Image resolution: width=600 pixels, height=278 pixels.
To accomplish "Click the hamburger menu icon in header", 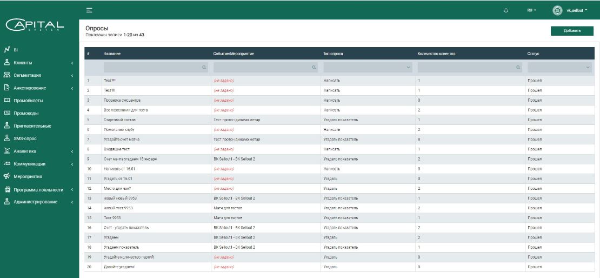I will coord(89,10).
